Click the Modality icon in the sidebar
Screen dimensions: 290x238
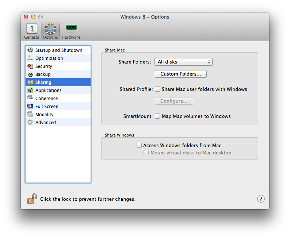tap(30, 114)
